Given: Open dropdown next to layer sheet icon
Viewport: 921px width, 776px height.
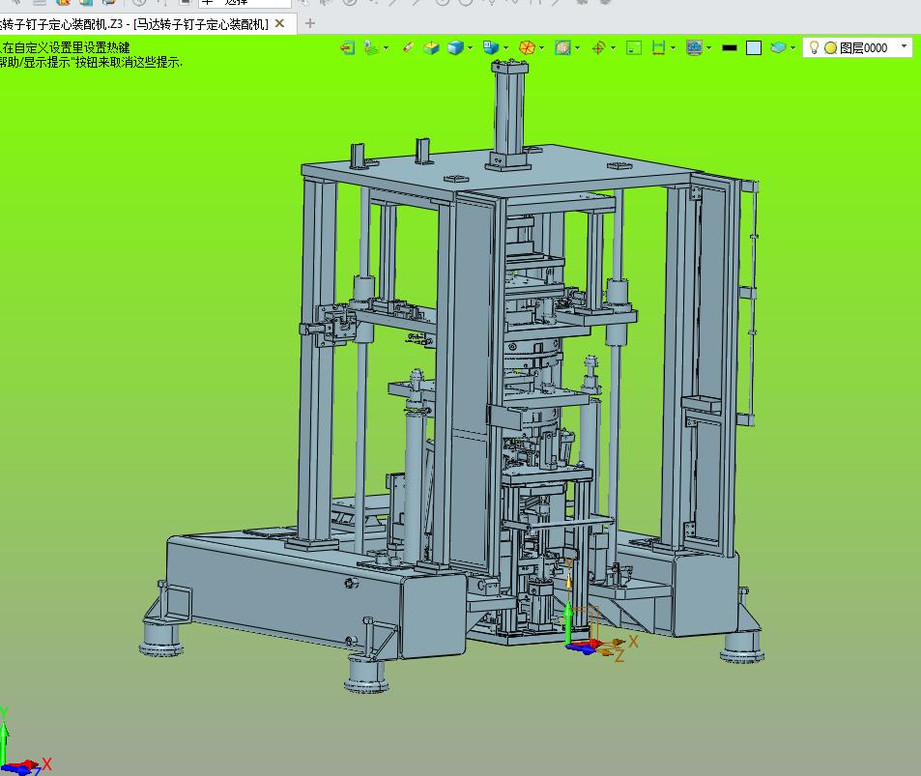Looking at the screenshot, I should [793, 48].
